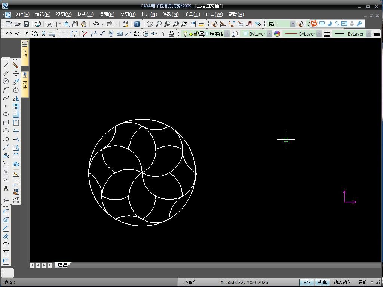
Task: Click the 命令 command input line
Action: [89, 283]
